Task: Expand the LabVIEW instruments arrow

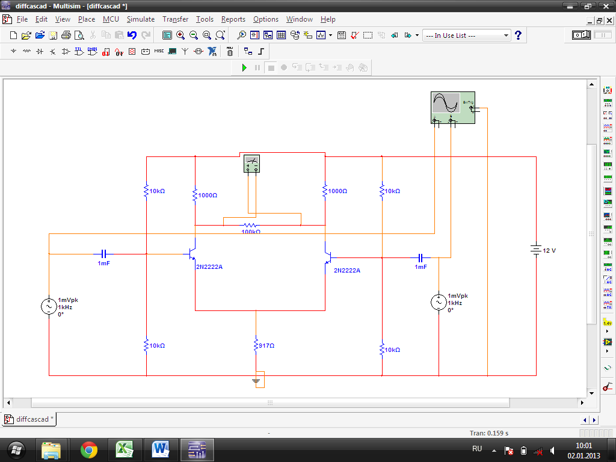Action: (x=608, y=351)
